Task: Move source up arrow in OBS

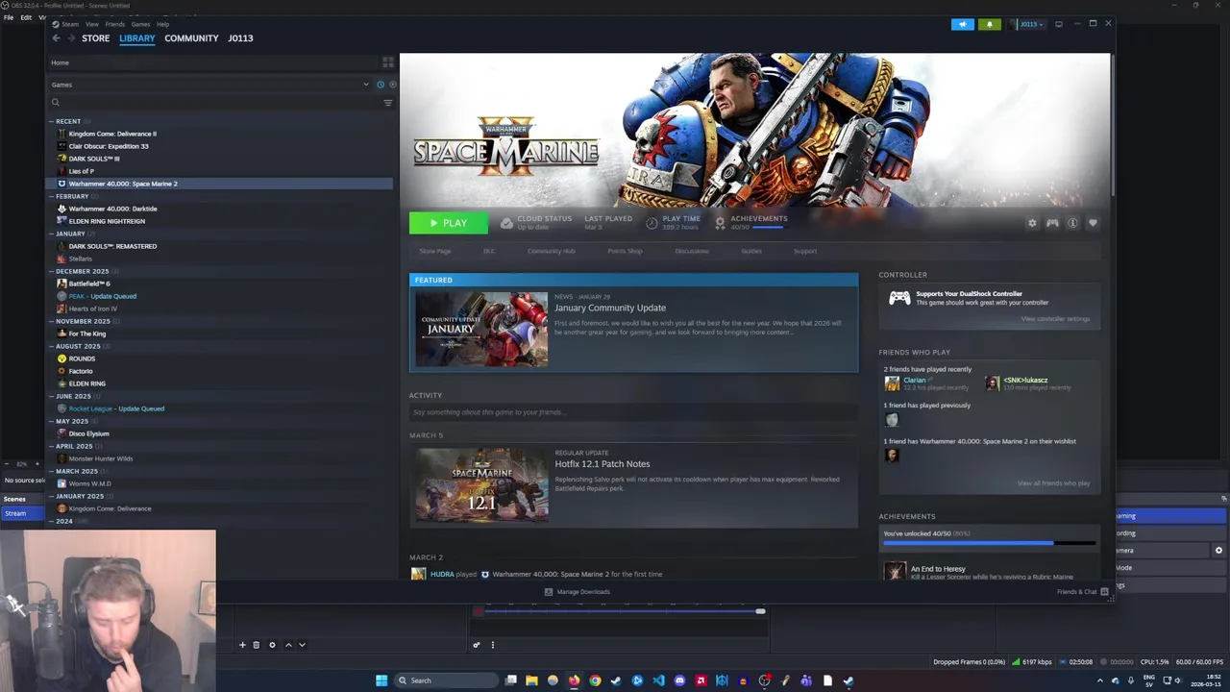Action: coord(288,645)
